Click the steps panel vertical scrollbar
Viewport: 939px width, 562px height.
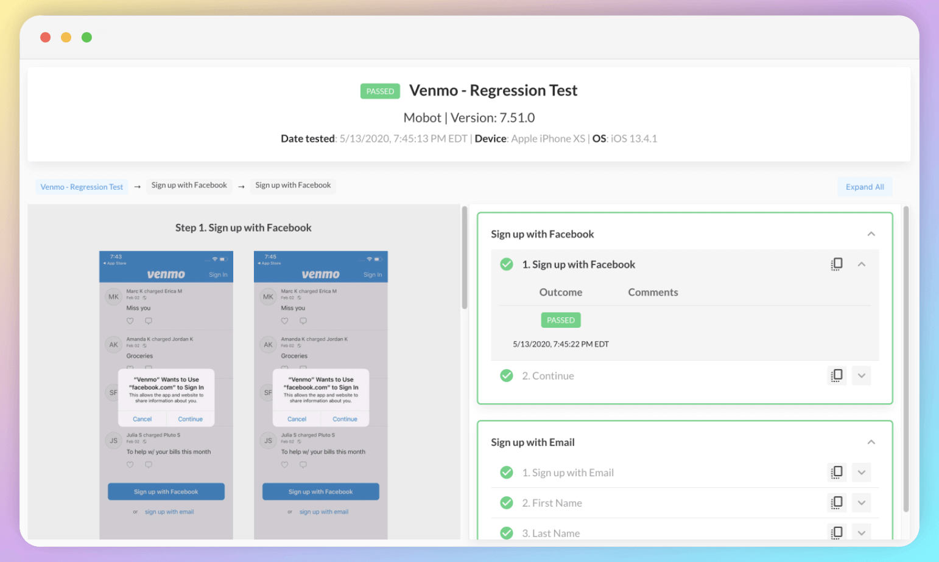tap(906, 359)
